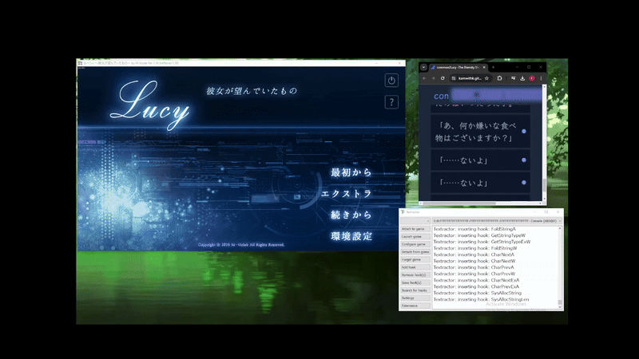639x359 pixels.
Task: Close the Lucy browser tab
Action: point(484,67)
